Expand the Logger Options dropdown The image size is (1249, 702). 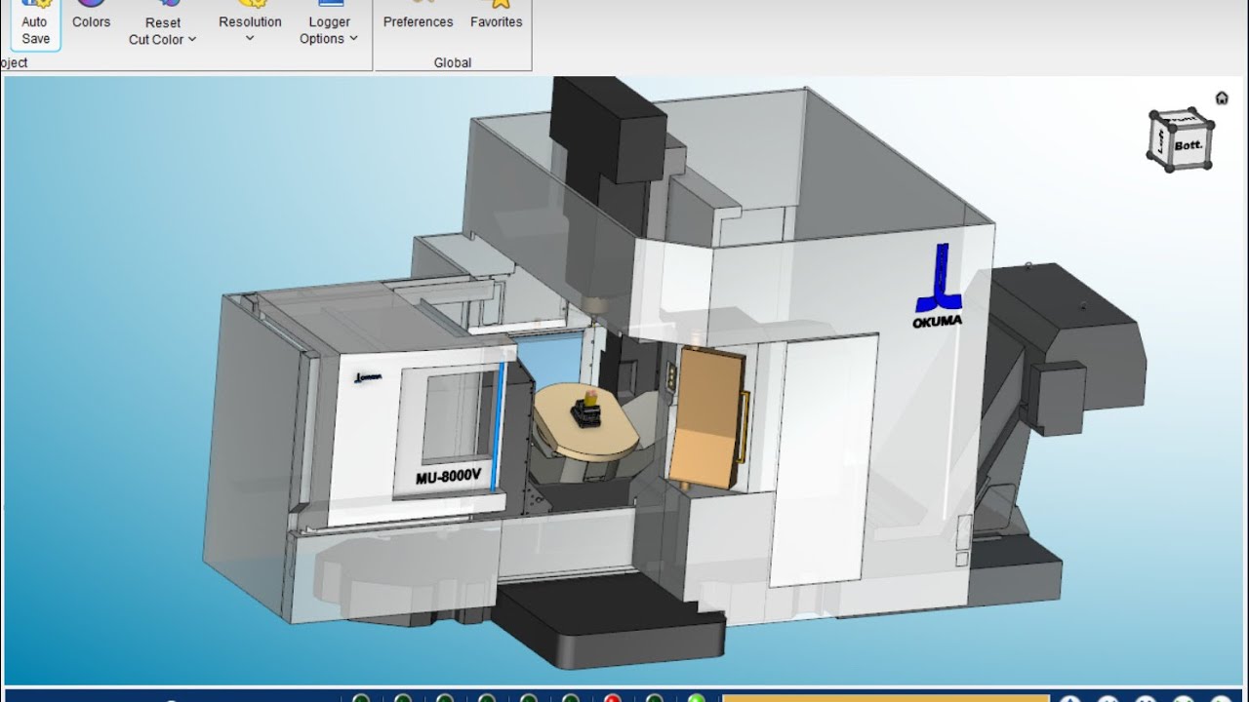pos(329,24)
